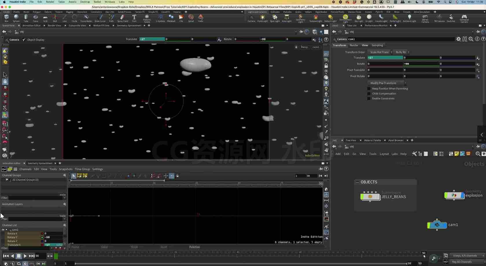Select the Spray Paint shelf tool
Viewport: 486px width, 266px height.
click(x=123, y=18)
